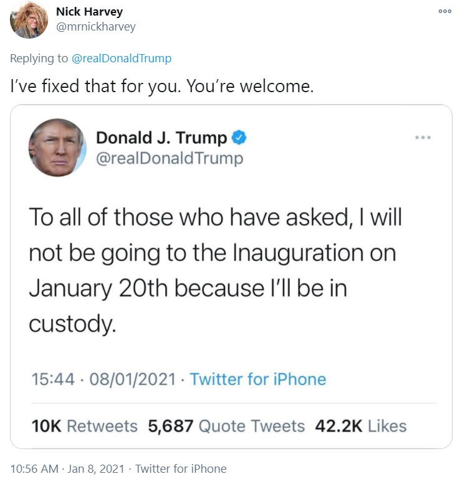
Task: Click the blue verified badge icon
Action: pos(239,137)
